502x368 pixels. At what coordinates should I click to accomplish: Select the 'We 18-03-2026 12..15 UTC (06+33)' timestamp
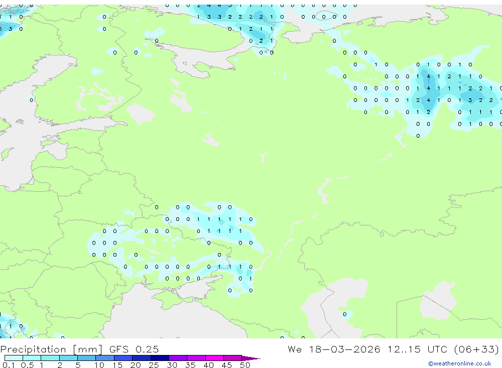click(393, 349)
